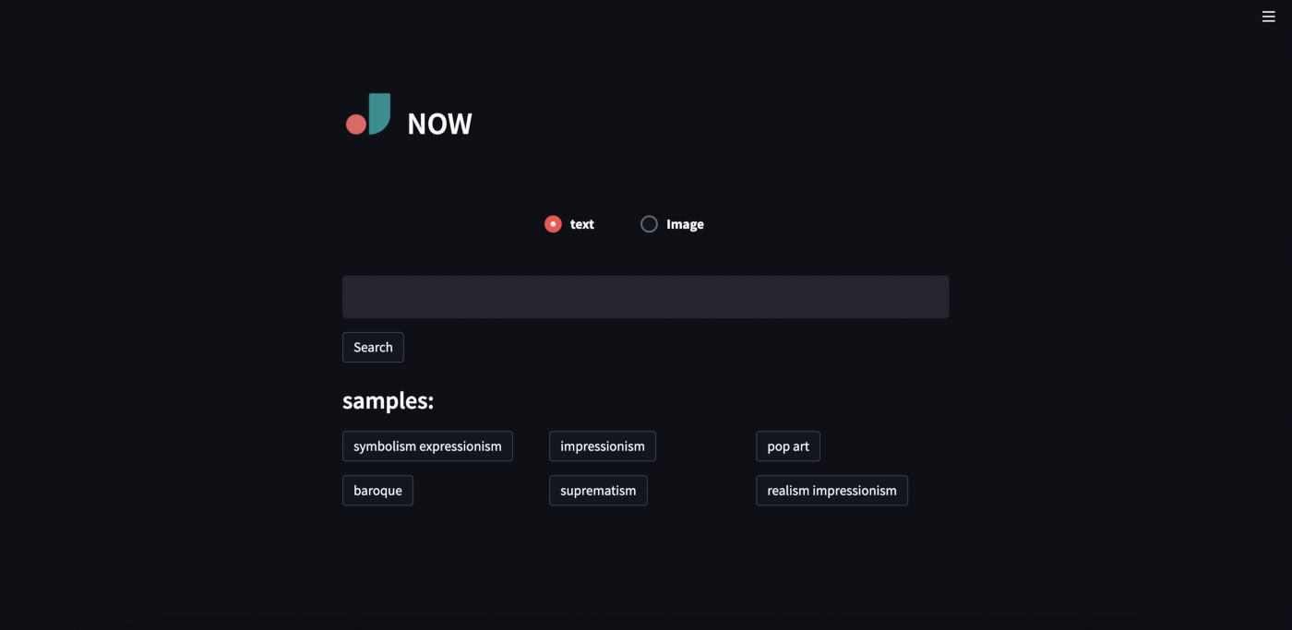Choose the impressionism sample
The width and height of the screenshot is (1292, 630).
pos(603,446)
